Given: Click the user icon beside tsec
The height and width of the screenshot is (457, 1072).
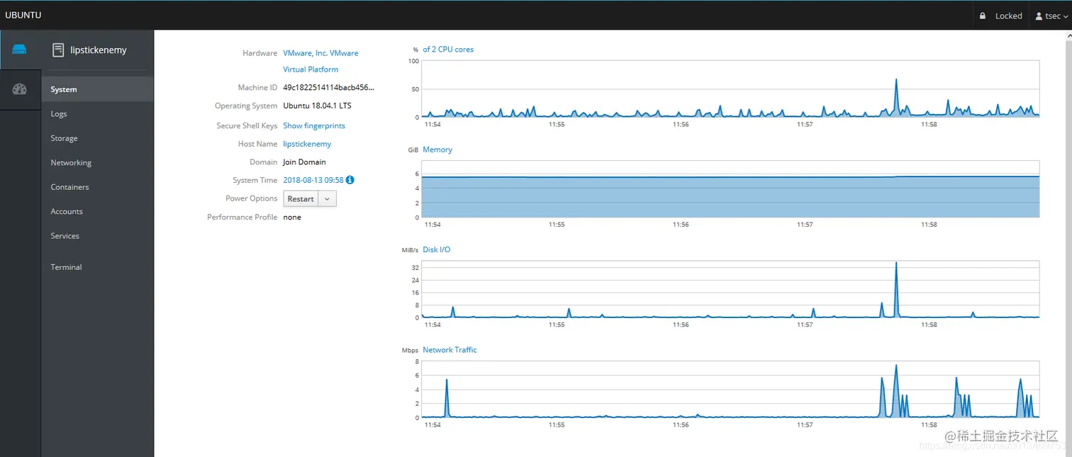Looking at the screenshot, I should tap(1039, 16).
